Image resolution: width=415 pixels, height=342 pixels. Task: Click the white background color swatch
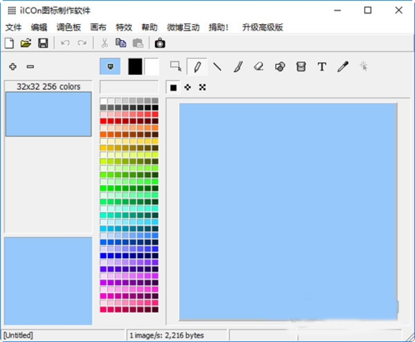[152, 66]
